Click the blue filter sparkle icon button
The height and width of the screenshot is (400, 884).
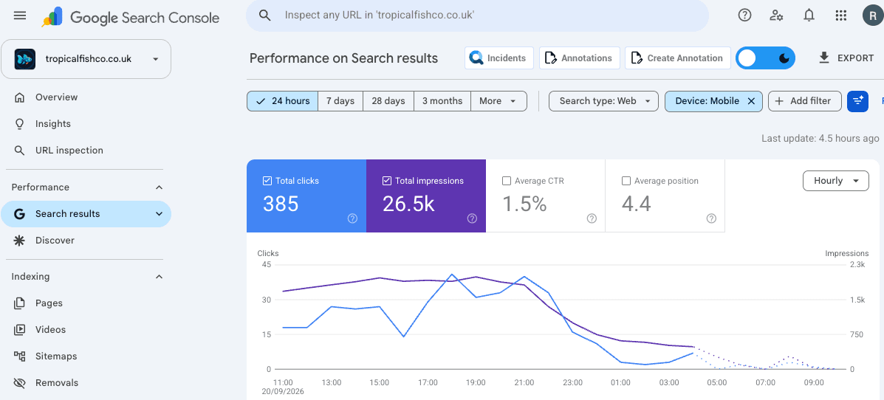[x=857, y=101]
